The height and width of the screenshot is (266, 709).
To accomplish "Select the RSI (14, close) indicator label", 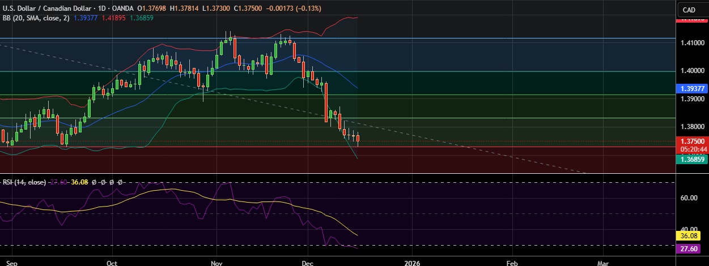I will point(24,182).
